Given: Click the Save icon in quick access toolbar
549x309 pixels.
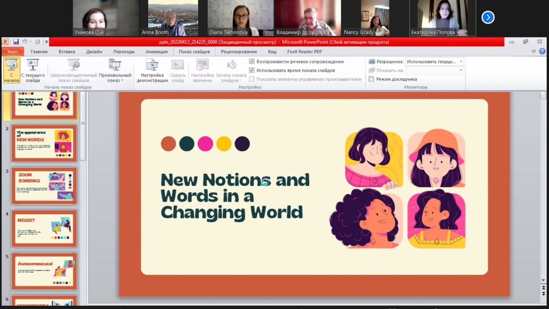Looking at the screenshot, I should (x=16, y=42).
